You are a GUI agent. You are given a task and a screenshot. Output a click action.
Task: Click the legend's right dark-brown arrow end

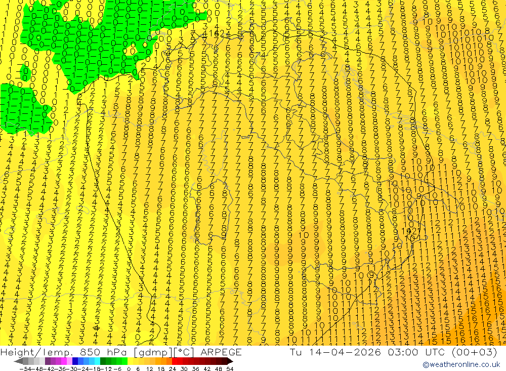(230, 361)
